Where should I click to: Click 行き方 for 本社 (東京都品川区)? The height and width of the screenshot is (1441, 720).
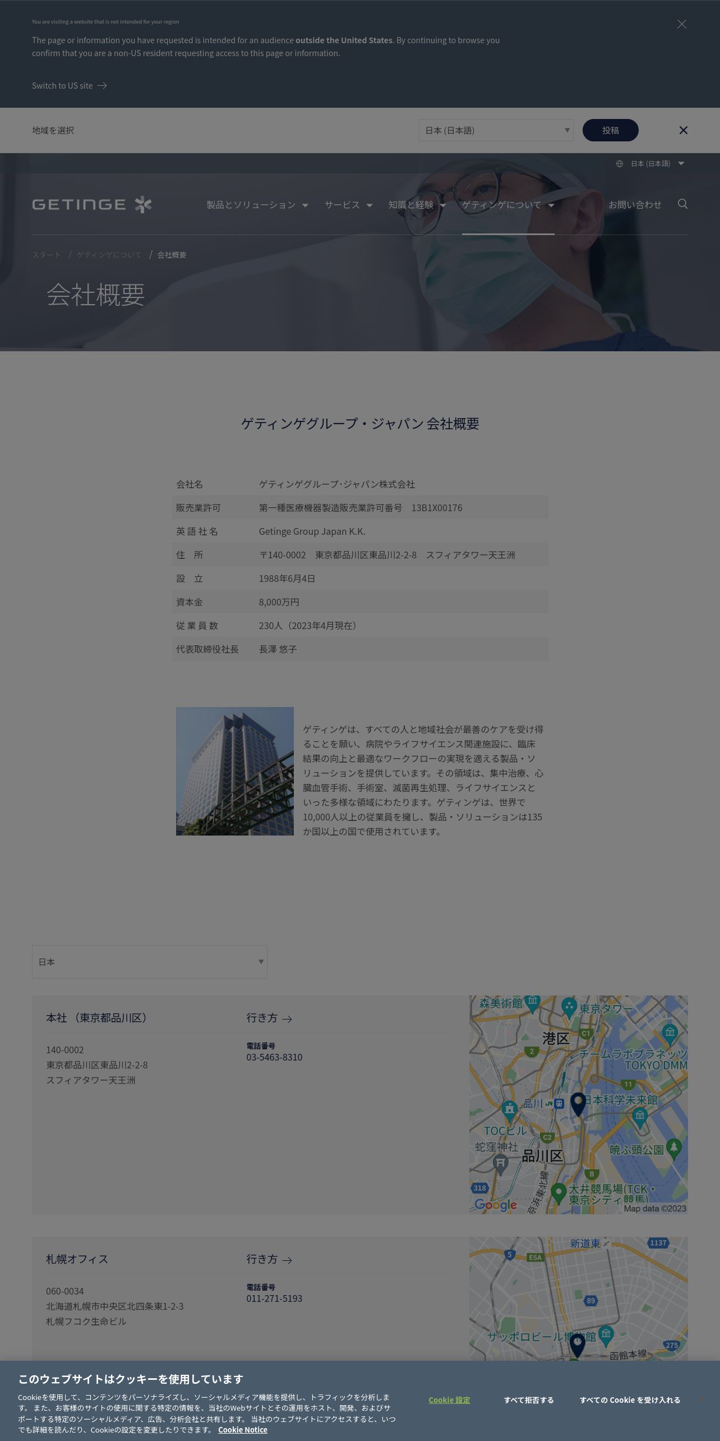(269, 1018)
